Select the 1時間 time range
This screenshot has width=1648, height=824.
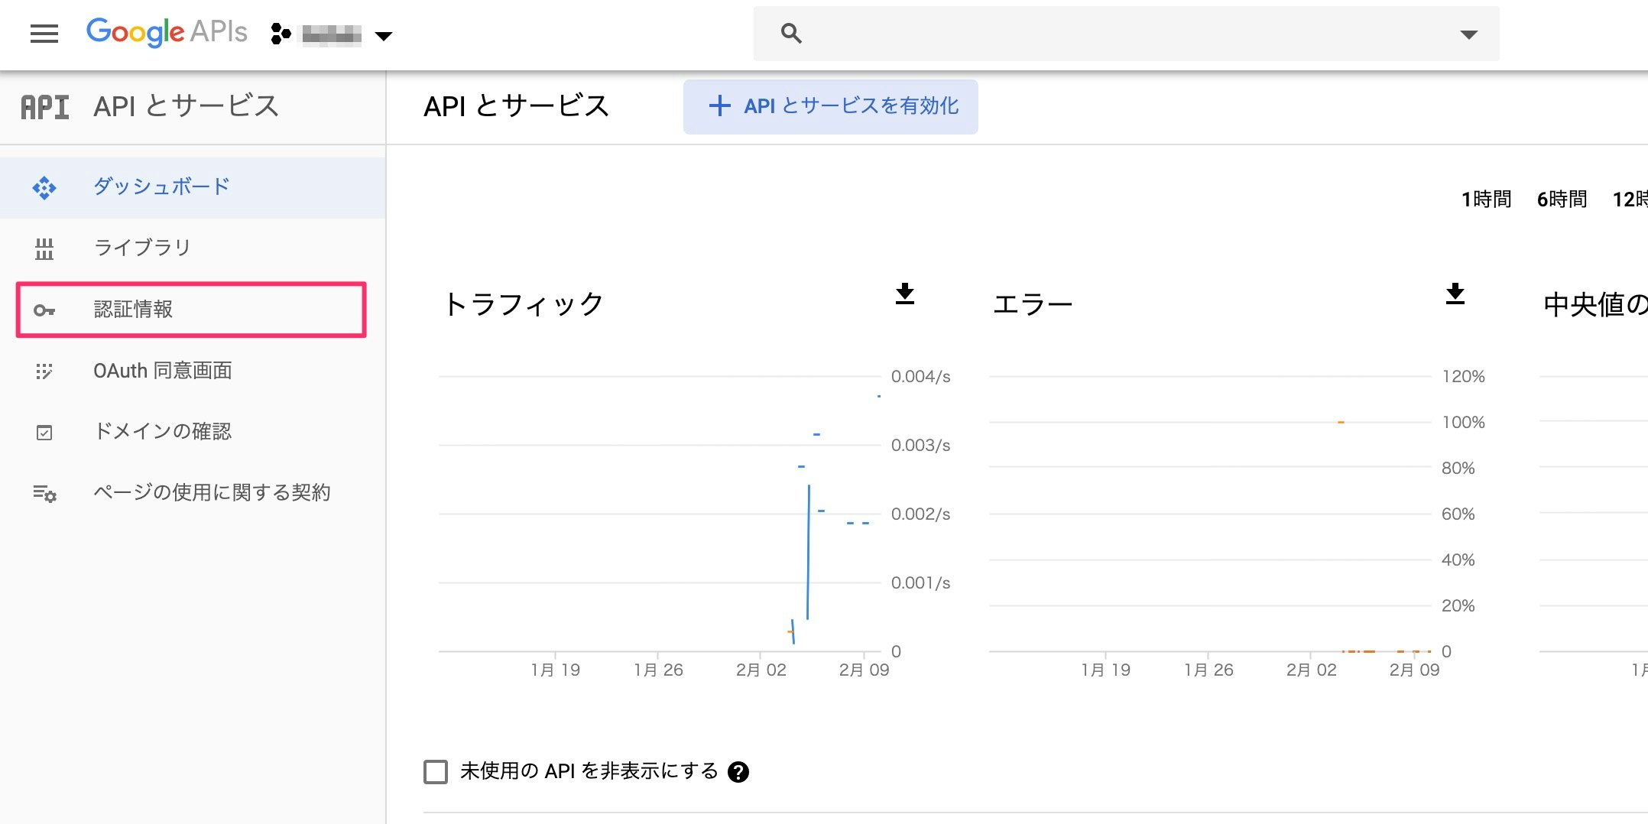1486,200
